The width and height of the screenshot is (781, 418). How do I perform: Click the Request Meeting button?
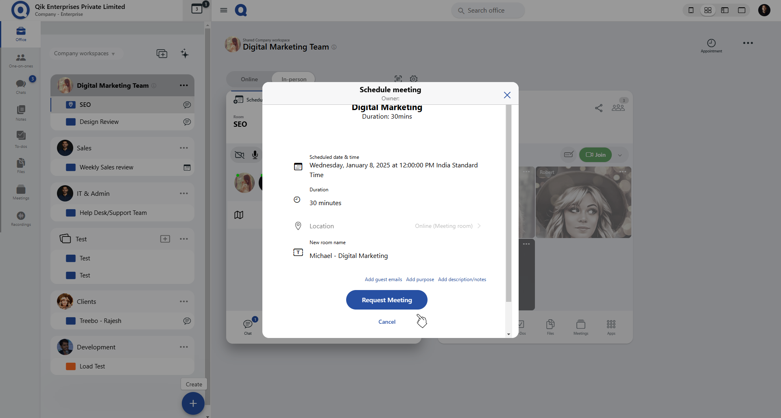click(x=386, y=300)
